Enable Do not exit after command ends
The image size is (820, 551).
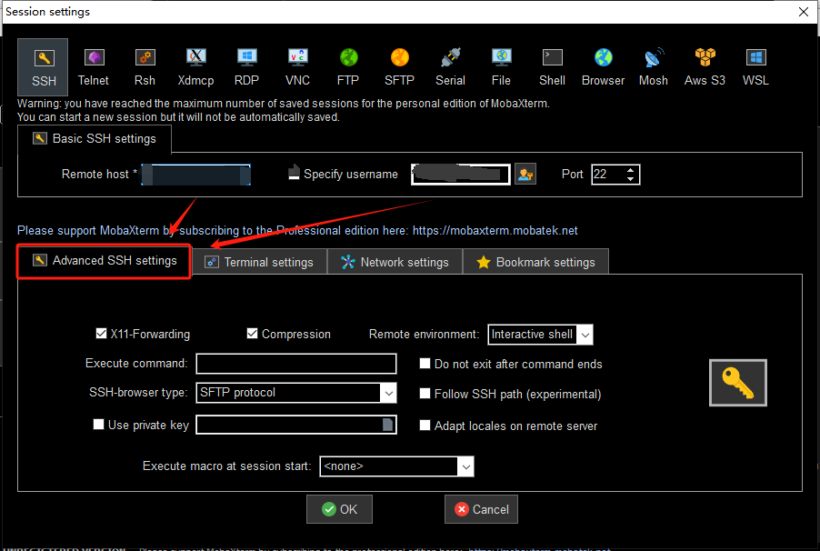tap(425, 364)
